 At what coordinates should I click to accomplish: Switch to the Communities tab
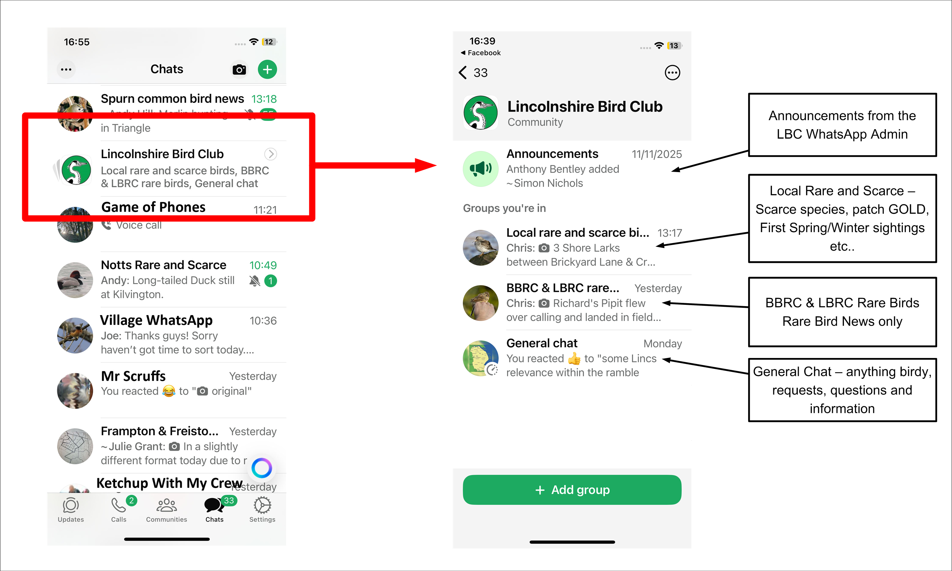(x=166, y=510)
